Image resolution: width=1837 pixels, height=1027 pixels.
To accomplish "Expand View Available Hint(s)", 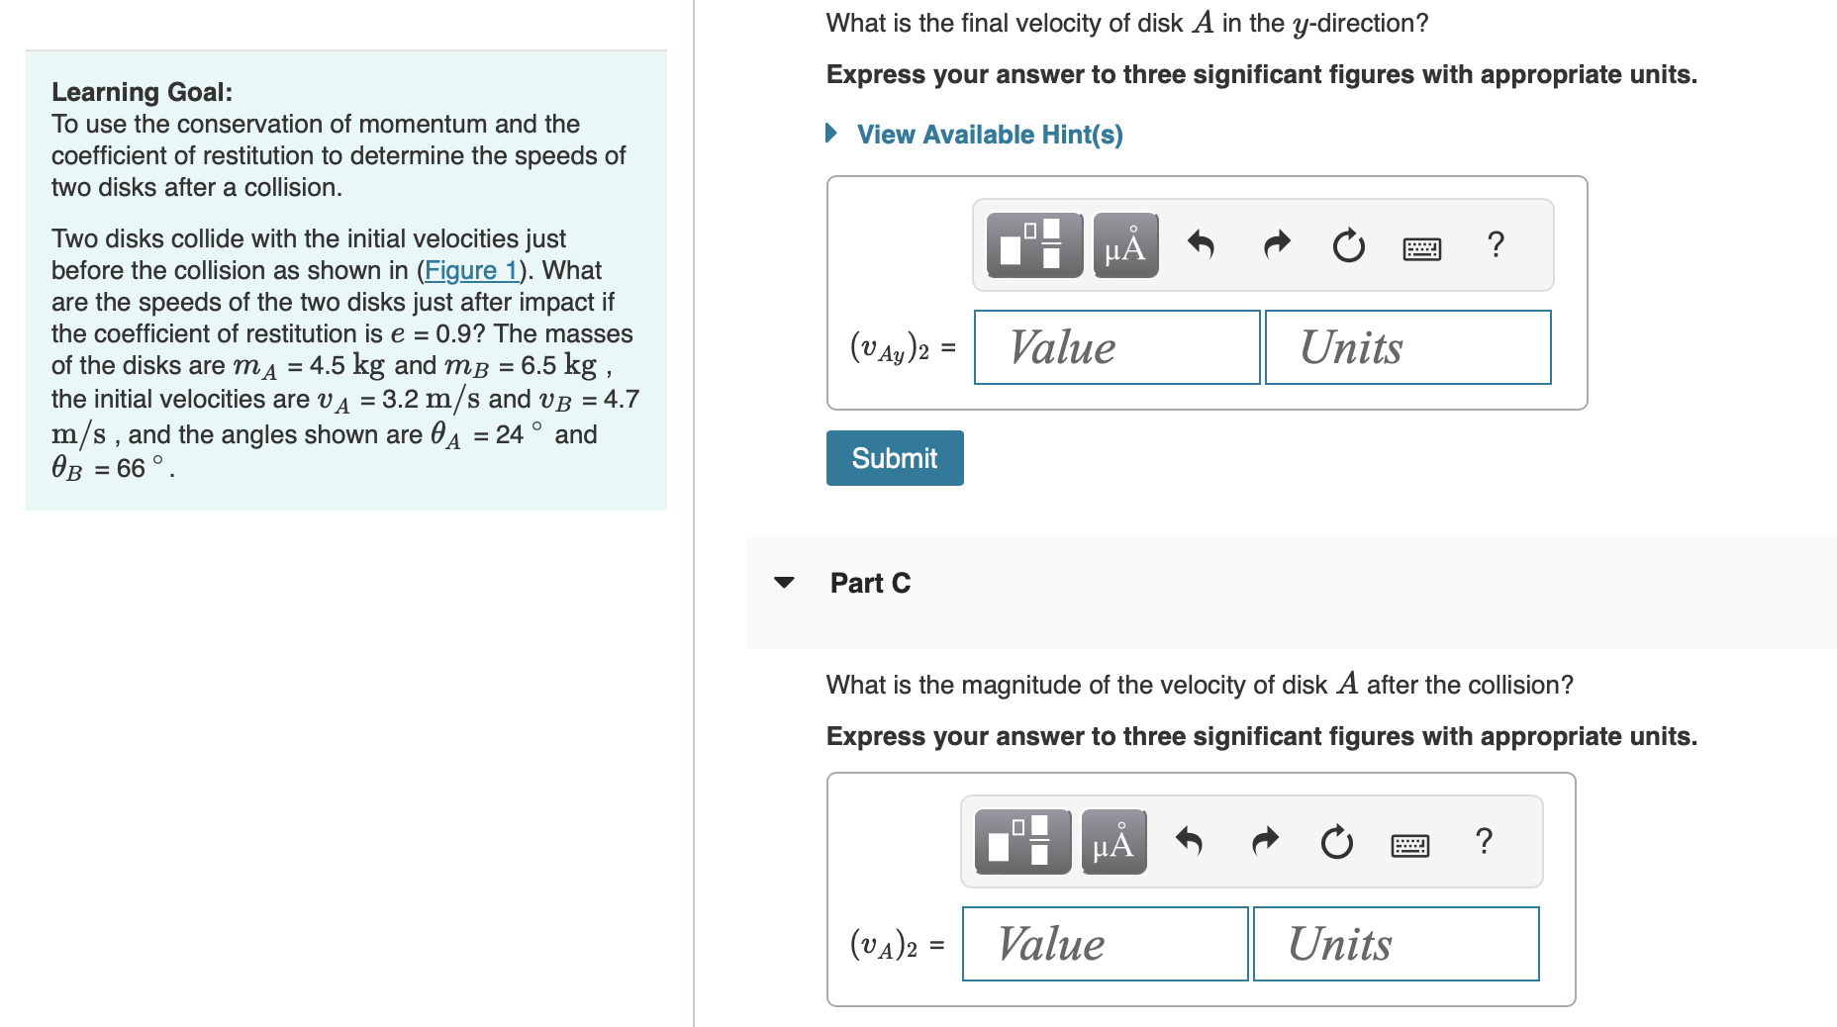I will pyautogui.click(x=989, y=134).
